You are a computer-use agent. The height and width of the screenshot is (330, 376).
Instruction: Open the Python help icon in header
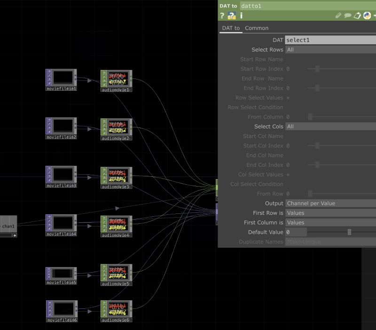click(231, 16)
